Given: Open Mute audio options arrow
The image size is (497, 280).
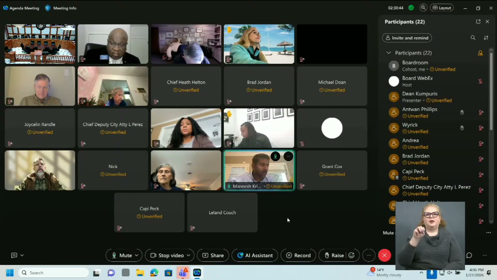Looking at the screenshot, I should (x=137, y=255).
